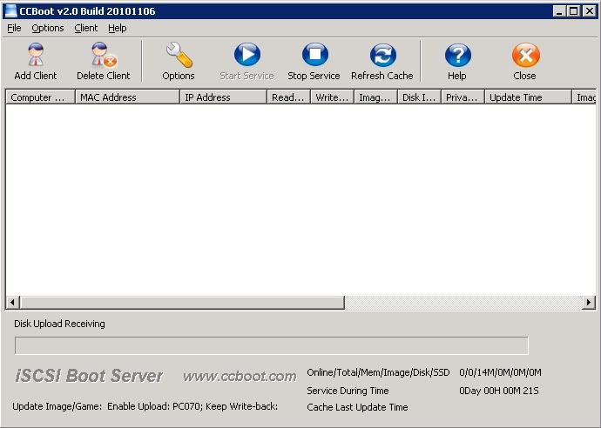Click the Priva... column header
The height and width of the screenshot is (428, 601).
point(463,97)
